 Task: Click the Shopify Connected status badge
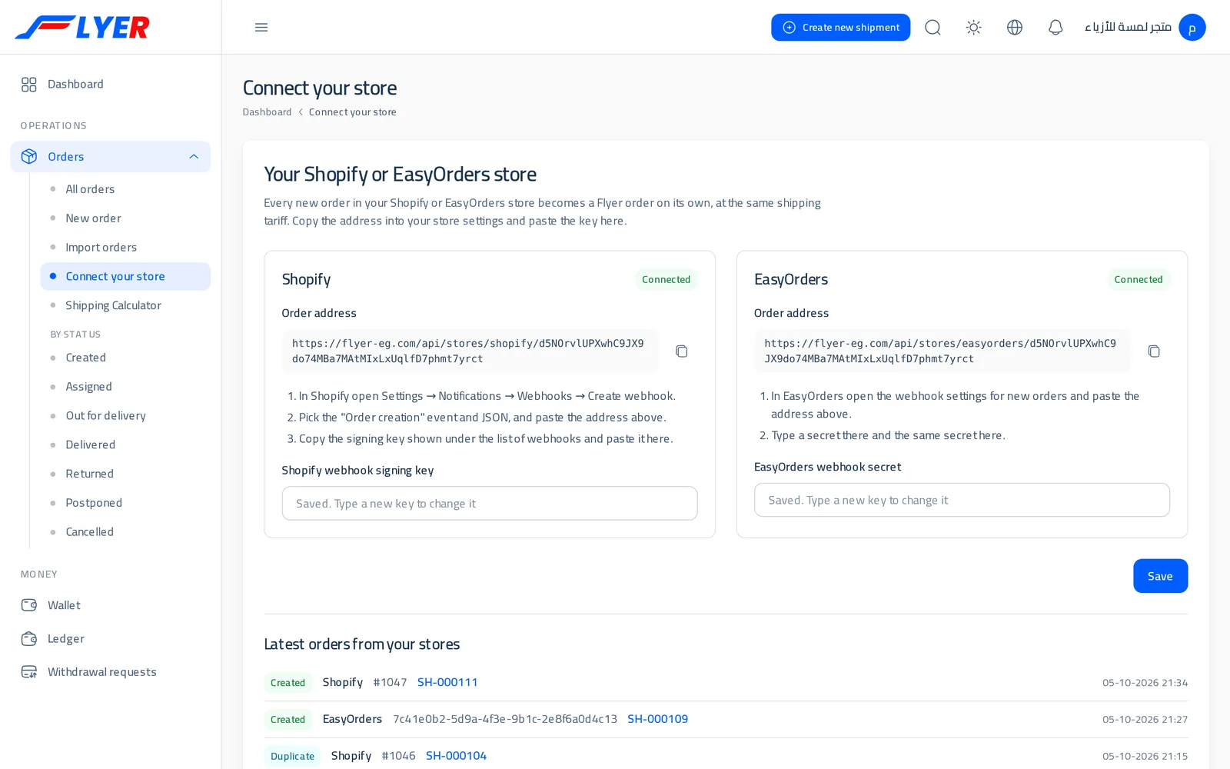pos(667,279)
